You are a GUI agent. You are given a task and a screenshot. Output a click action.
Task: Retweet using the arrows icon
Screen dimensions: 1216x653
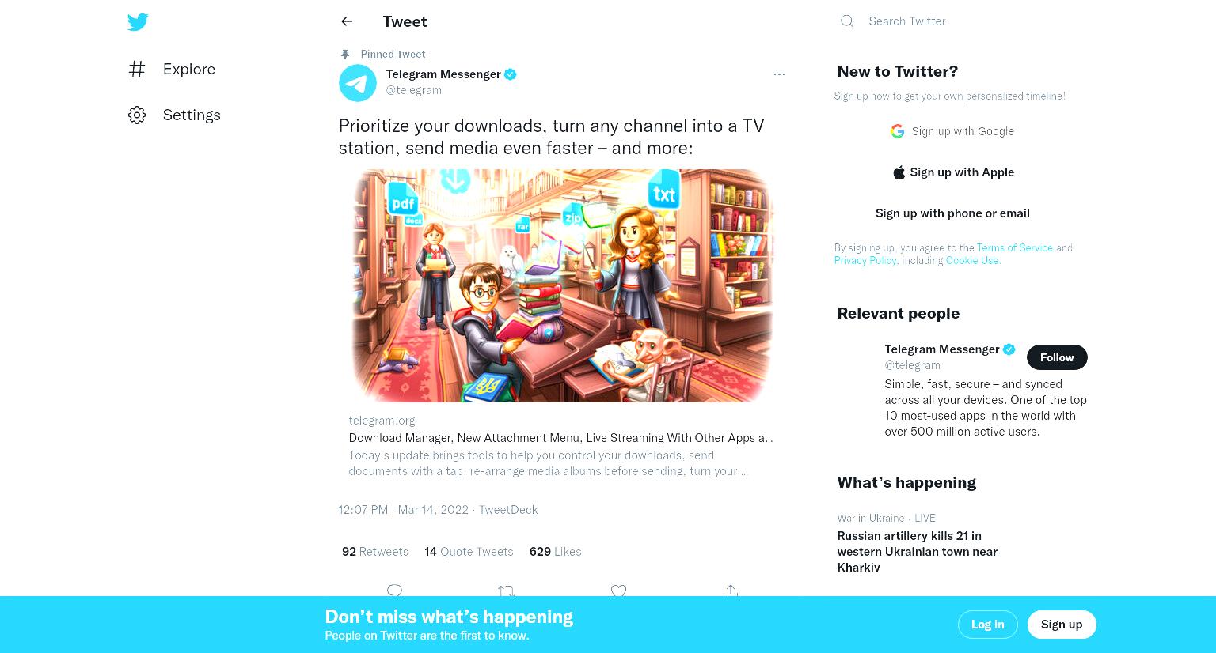(x=507, y=590)
